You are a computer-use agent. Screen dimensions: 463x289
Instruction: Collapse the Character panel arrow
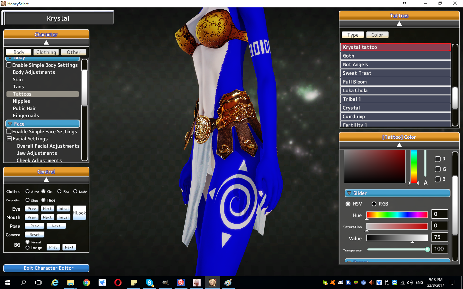click(x=46, y=43)
